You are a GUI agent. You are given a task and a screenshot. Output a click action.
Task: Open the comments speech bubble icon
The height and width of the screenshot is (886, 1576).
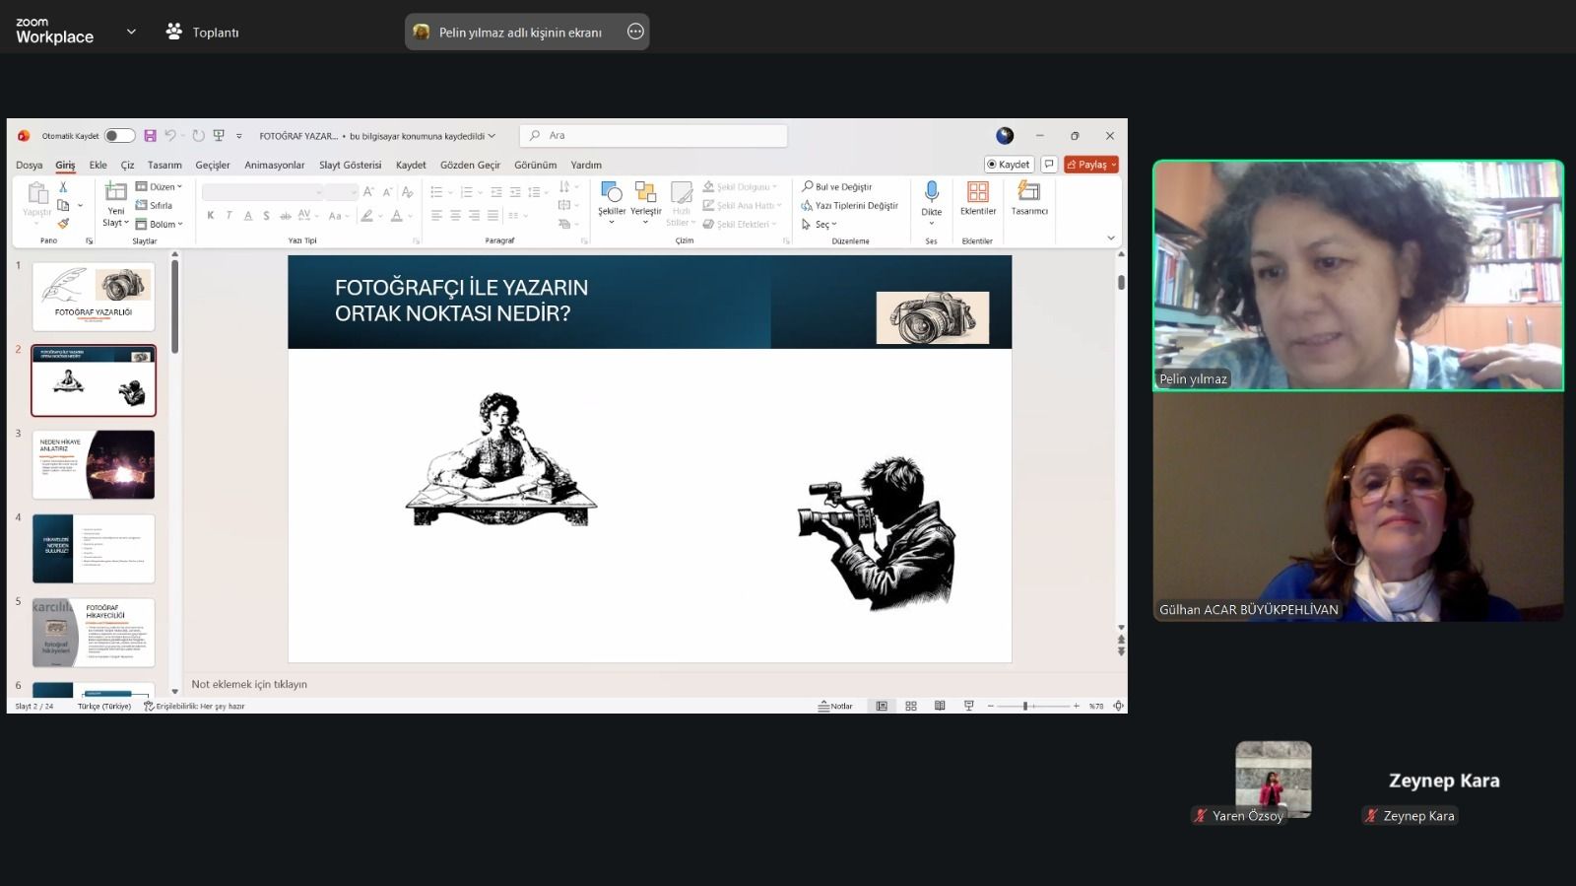tap(1049, 165)
